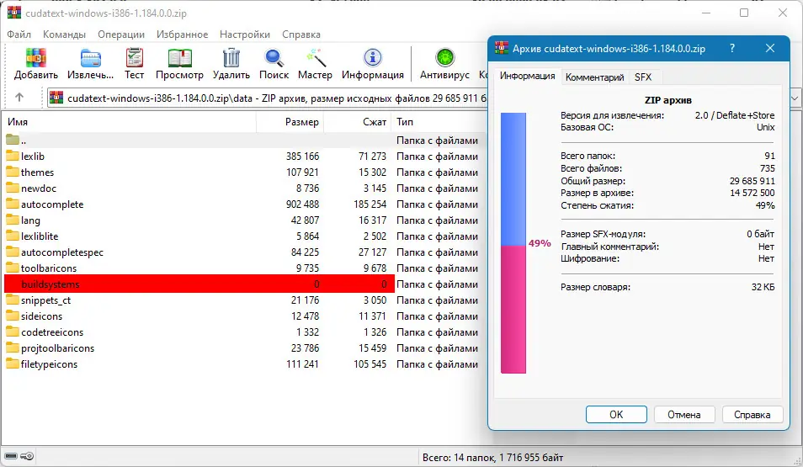This screenshot has width=803, height=467.
Task: Click the 'Всего файлов' value 735
Action: [767, 168]
